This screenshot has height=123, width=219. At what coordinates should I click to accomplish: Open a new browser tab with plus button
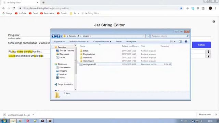point(43,2)
